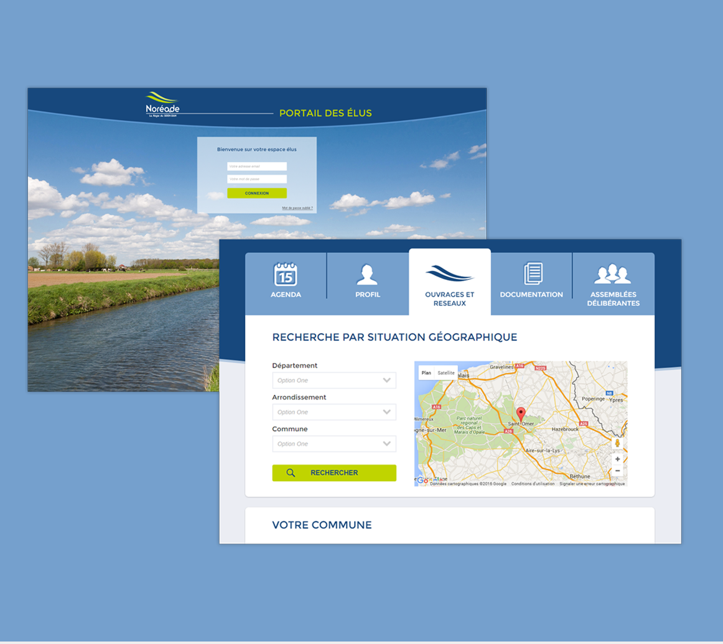The width and height of the screenshot is (723, 644).
Task: Open the Documentation pages icon
Action: [x=533, y=274]
